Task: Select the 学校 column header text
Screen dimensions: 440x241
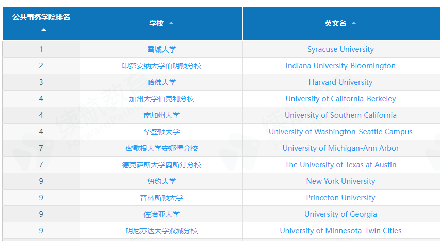Action: point(157,23)
